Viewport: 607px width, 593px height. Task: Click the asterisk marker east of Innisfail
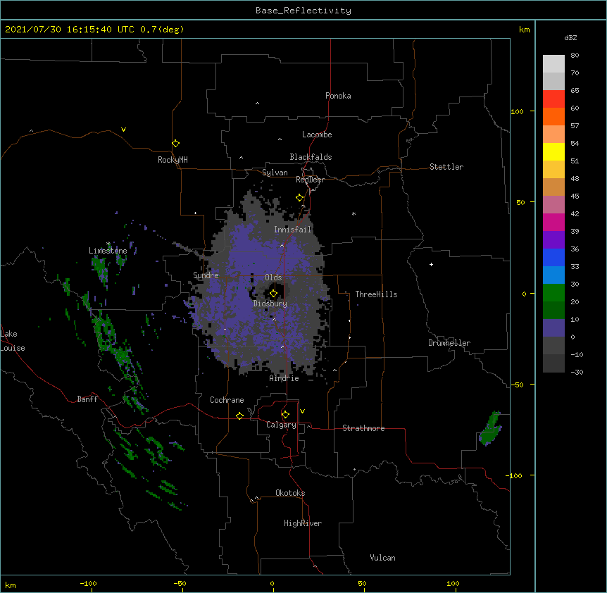[x=353, y=213]
